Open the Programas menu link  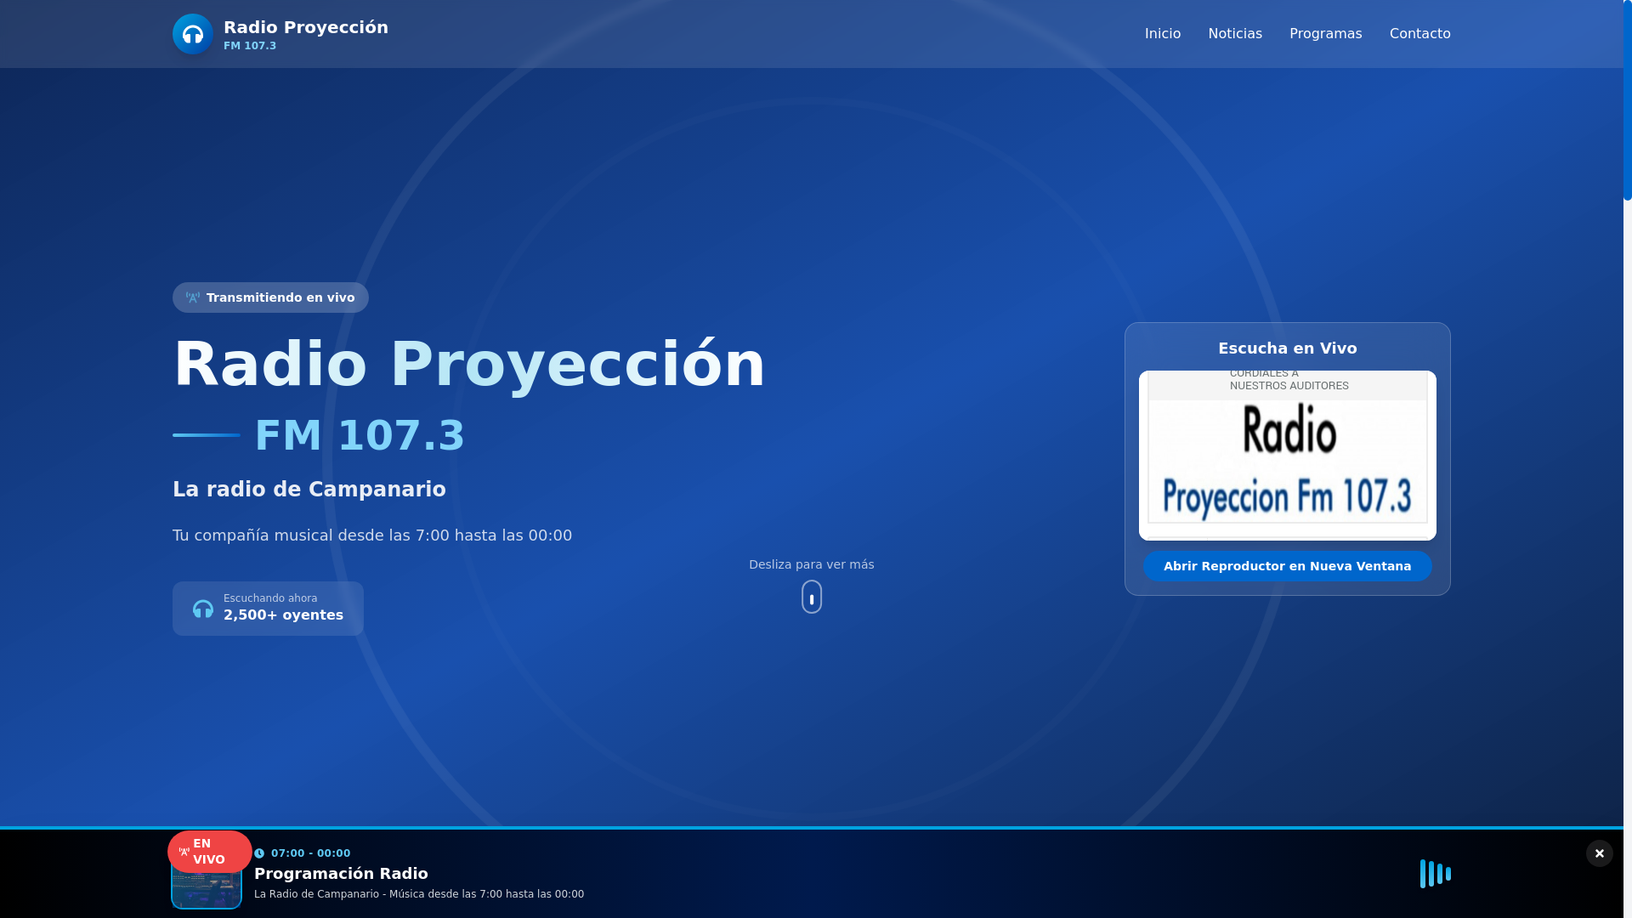click(1325, 34)
